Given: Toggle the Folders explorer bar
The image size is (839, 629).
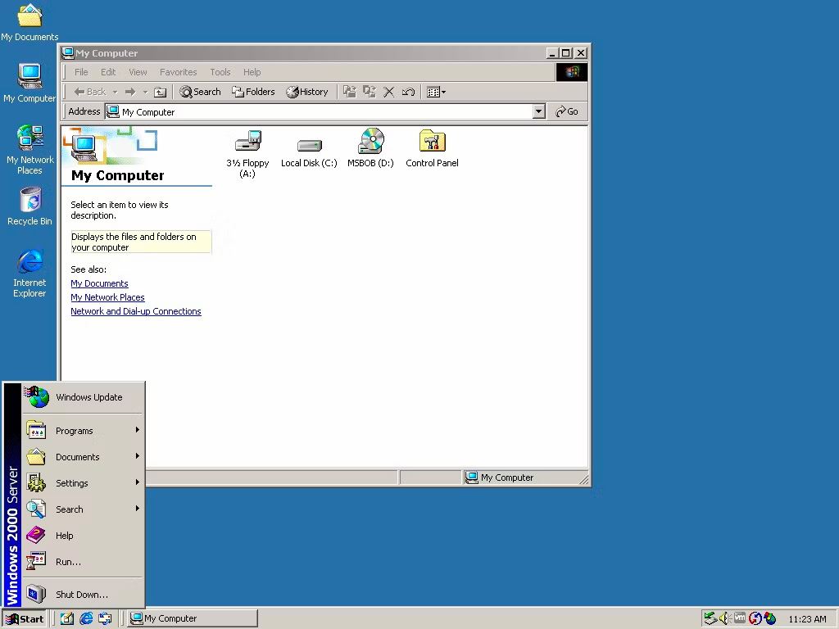Looking at the screenshot, I should coord(252,92).
